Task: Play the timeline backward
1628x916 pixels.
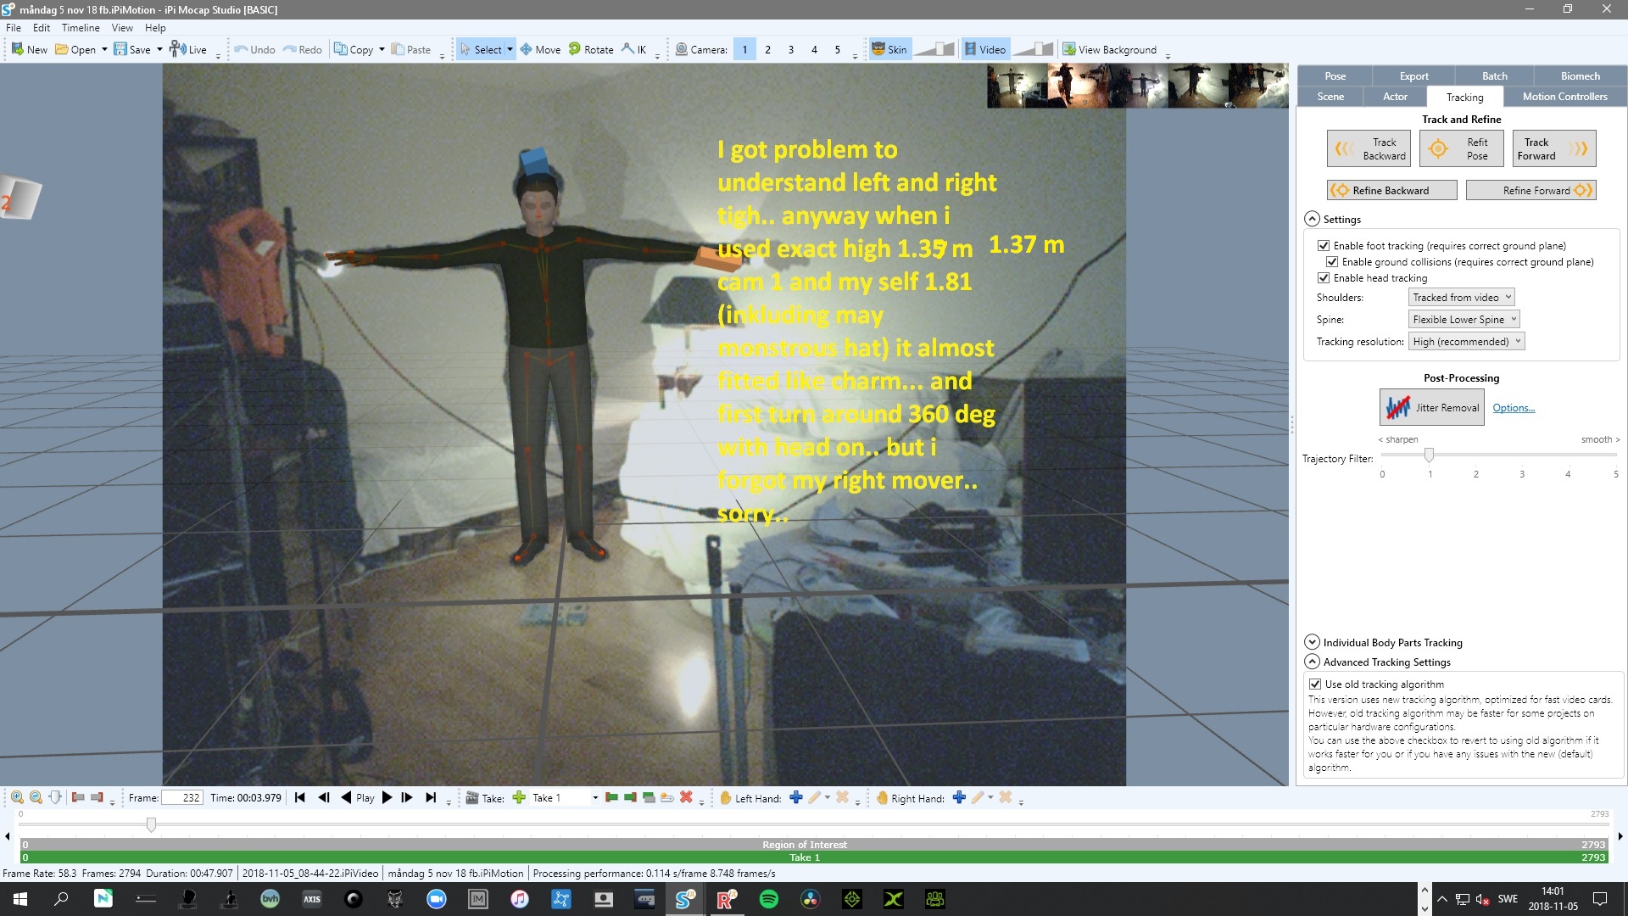Action: (x=346, y=797)
